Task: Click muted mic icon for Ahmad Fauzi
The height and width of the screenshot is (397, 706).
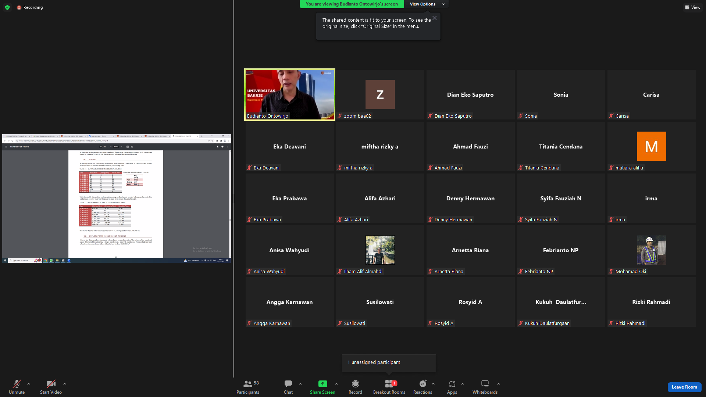Action: [x=430, y=168]
